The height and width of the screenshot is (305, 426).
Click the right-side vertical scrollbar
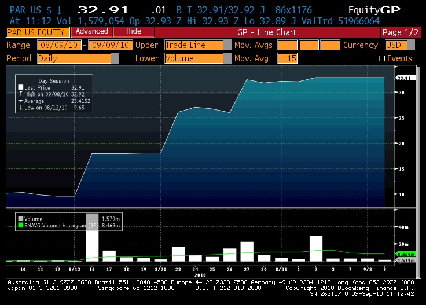418,171
